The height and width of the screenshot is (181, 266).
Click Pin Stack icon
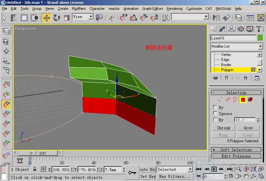coord(215,78)
